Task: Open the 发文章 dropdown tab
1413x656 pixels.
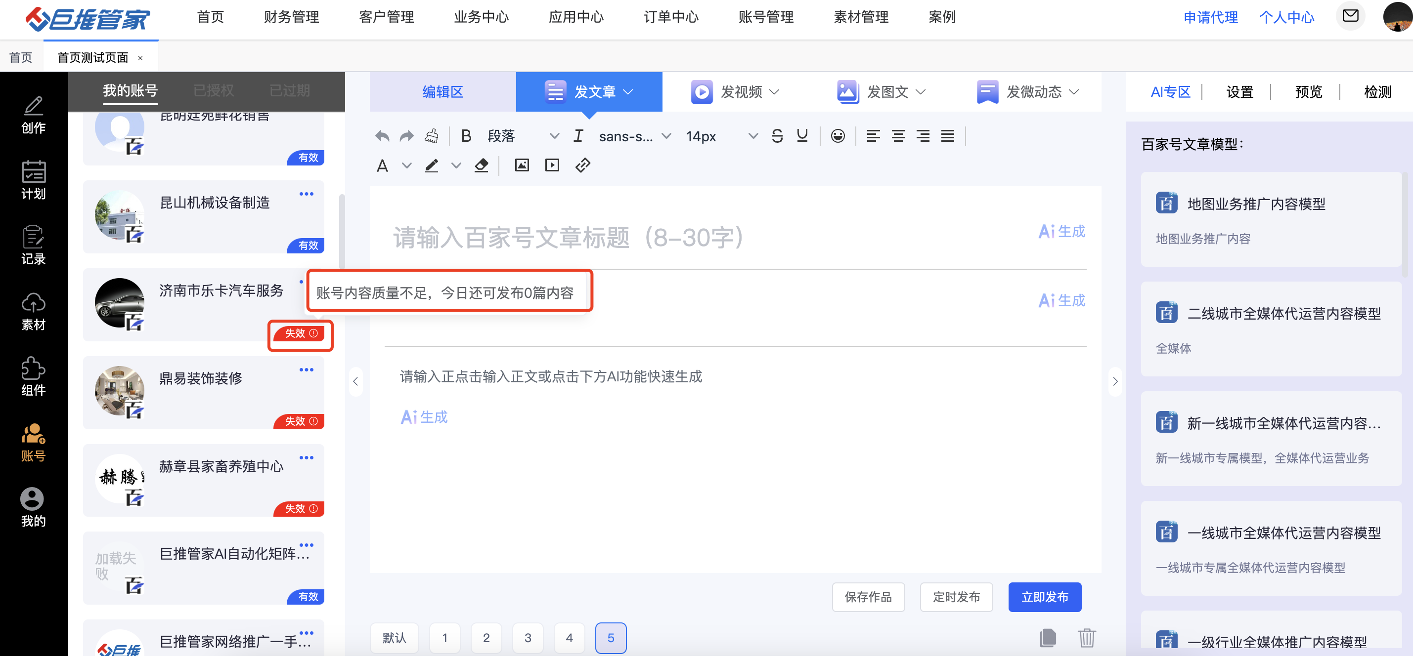Action: [589, 91]
